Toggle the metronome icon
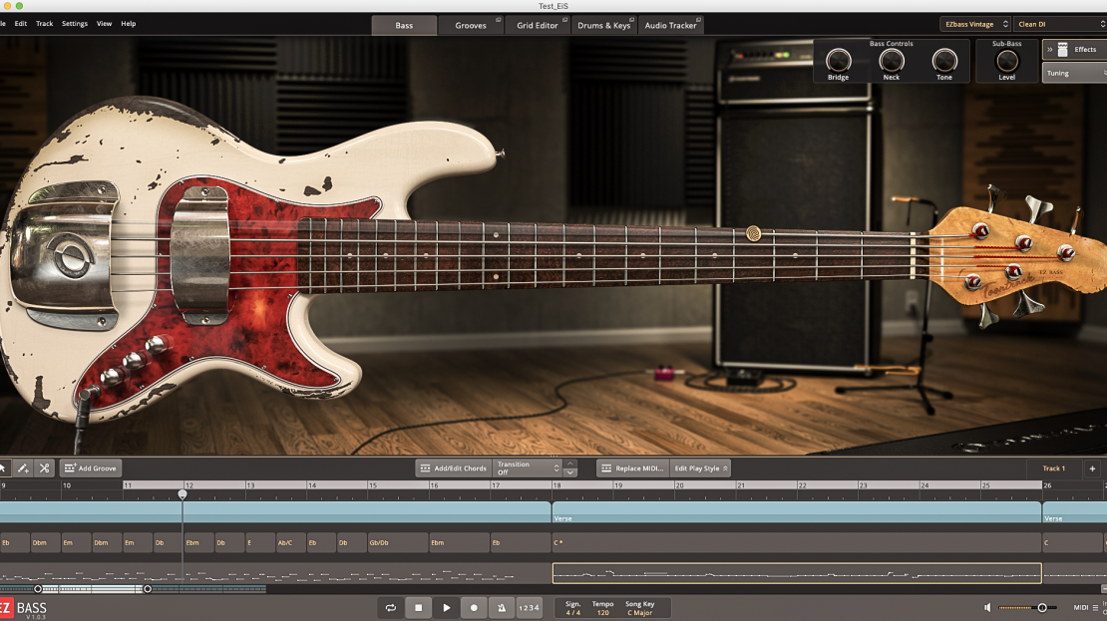1107x621 pixels. (502, 607)
